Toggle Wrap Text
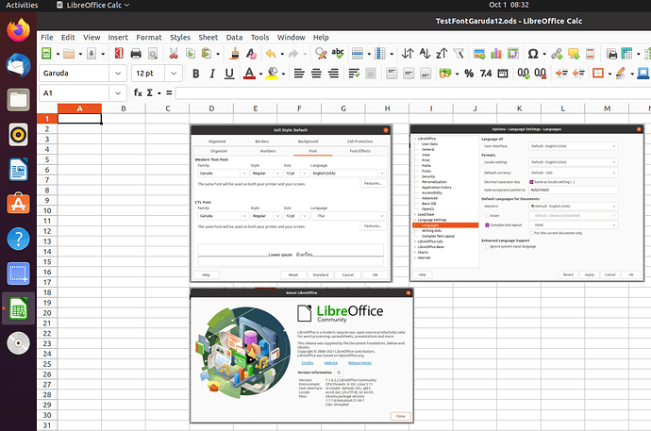Image resolution: width=651 pixels, height=431 pixels. coord(354,74)
